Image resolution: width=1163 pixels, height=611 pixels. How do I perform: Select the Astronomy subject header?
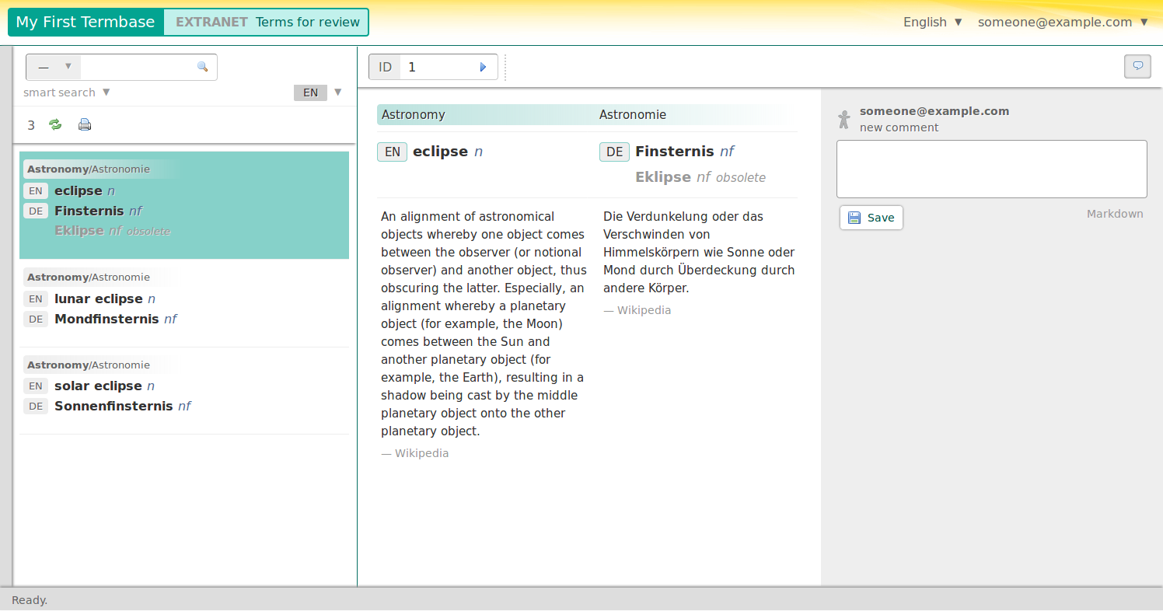411,114
